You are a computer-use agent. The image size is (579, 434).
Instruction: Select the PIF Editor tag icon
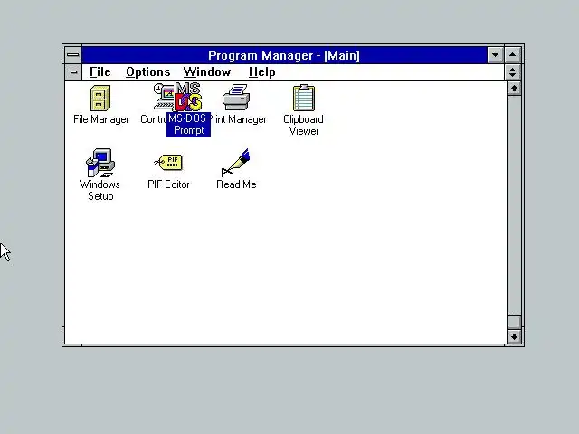point(168,162)
